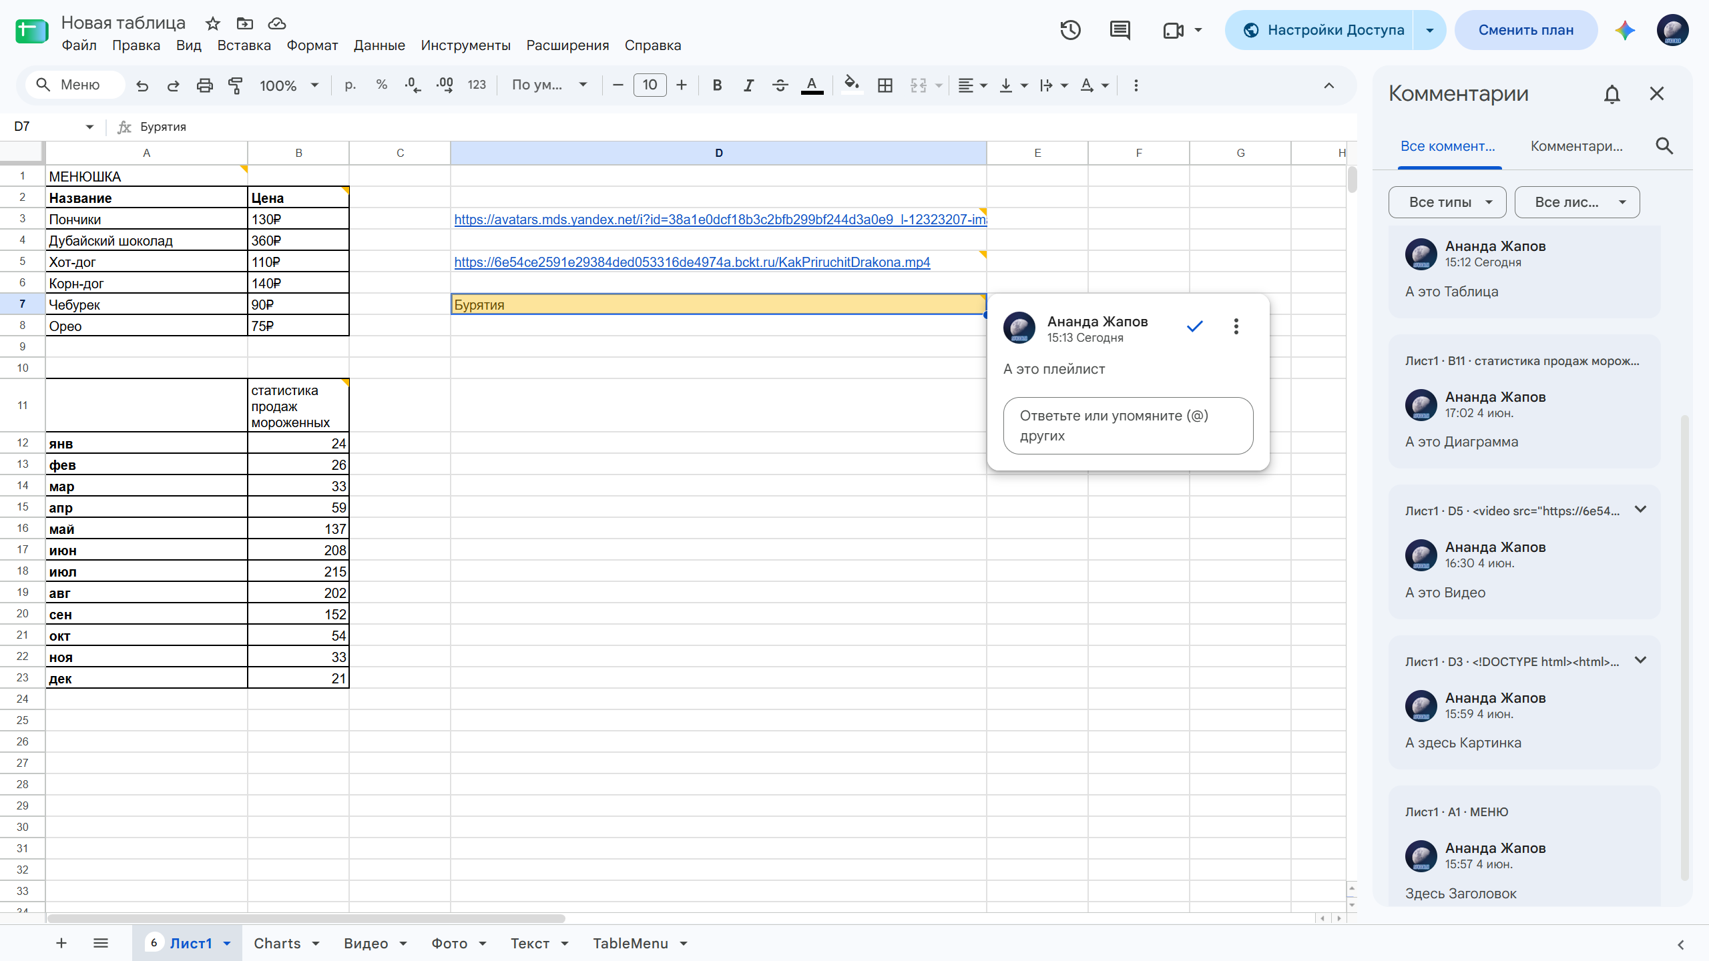Toggle bold formatting
This screenshot has width=1709, height=961.
point(717,85)
